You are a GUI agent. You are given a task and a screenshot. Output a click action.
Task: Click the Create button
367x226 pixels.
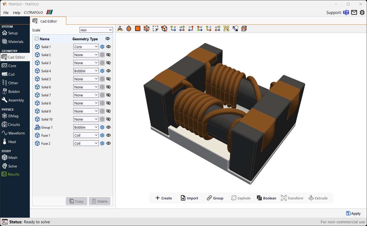(163, 198)
